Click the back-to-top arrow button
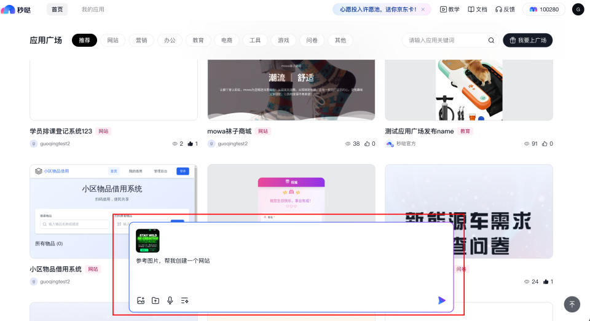The height and width of the screenshot is (321, 590). point(572,304)
